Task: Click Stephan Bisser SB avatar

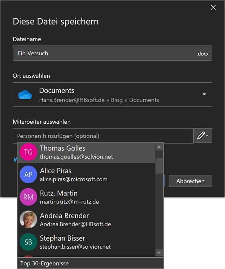Action: click(x=28, y=242)
